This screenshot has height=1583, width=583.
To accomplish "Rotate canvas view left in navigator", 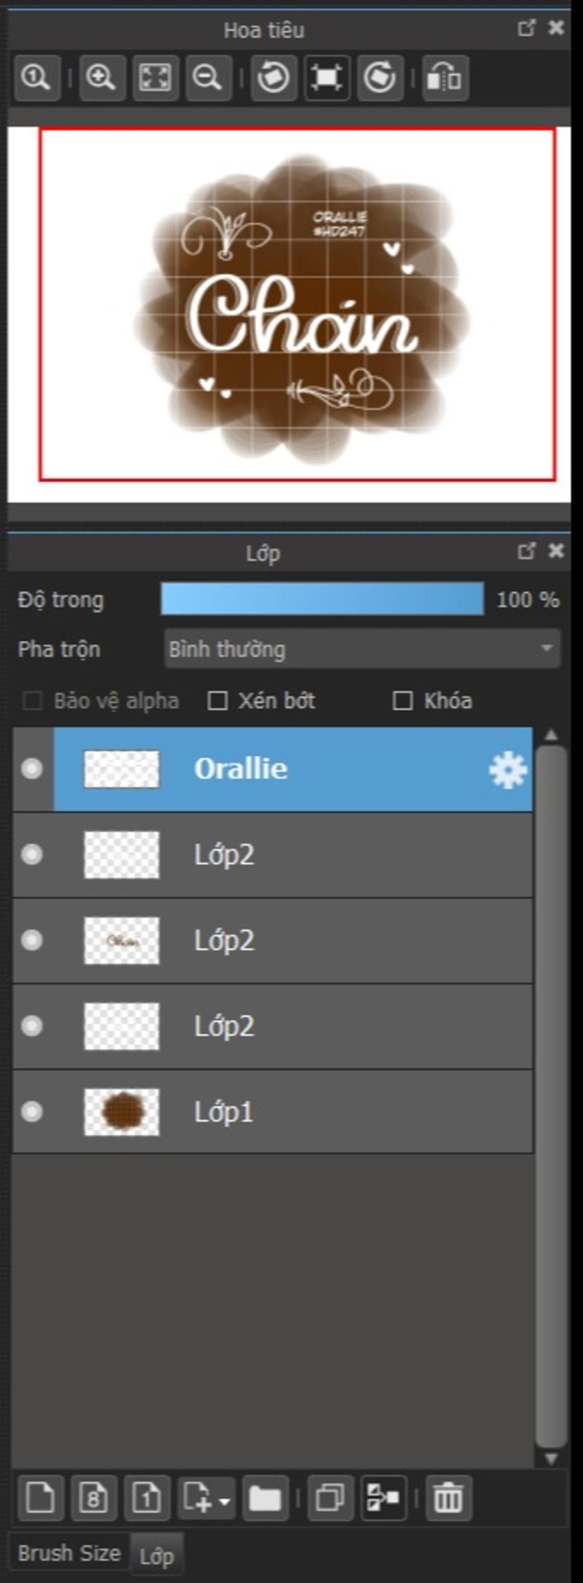I will pyautogui.click(x=274, y=78).
